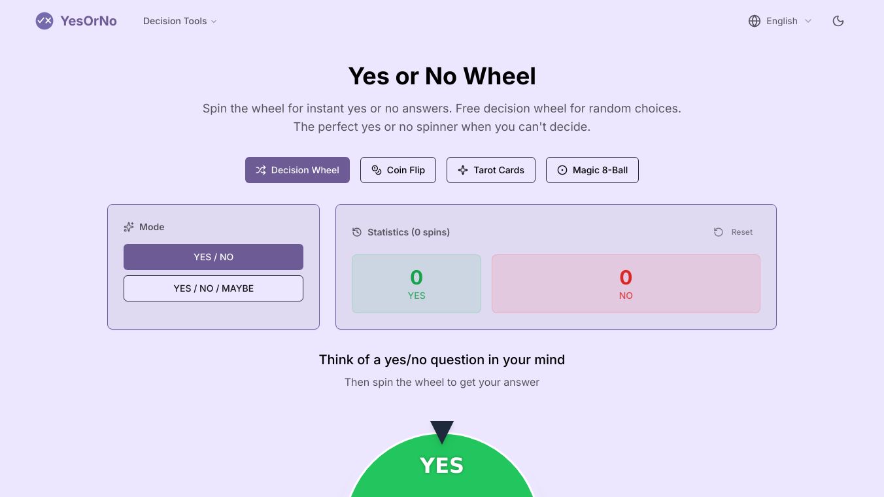Click the YesOrNo checkmark logo icon
Screen dimensions: 884x497
pos(44,21)
